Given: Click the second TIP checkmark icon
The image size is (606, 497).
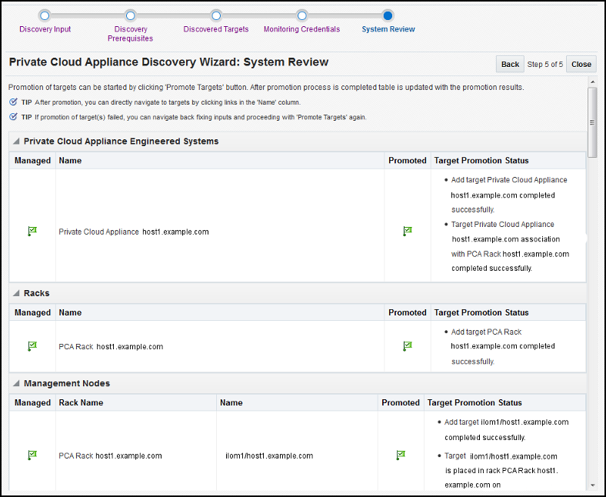Looking at the screenshot, I should click(x=13, y=117).
